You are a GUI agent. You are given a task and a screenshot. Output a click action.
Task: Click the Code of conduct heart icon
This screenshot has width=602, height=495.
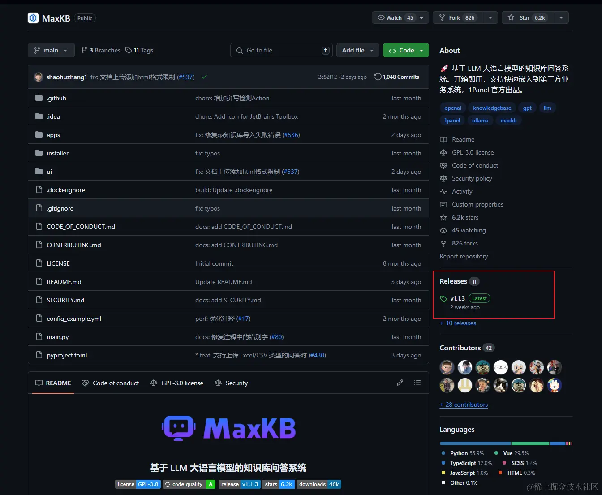coord(443,165)
